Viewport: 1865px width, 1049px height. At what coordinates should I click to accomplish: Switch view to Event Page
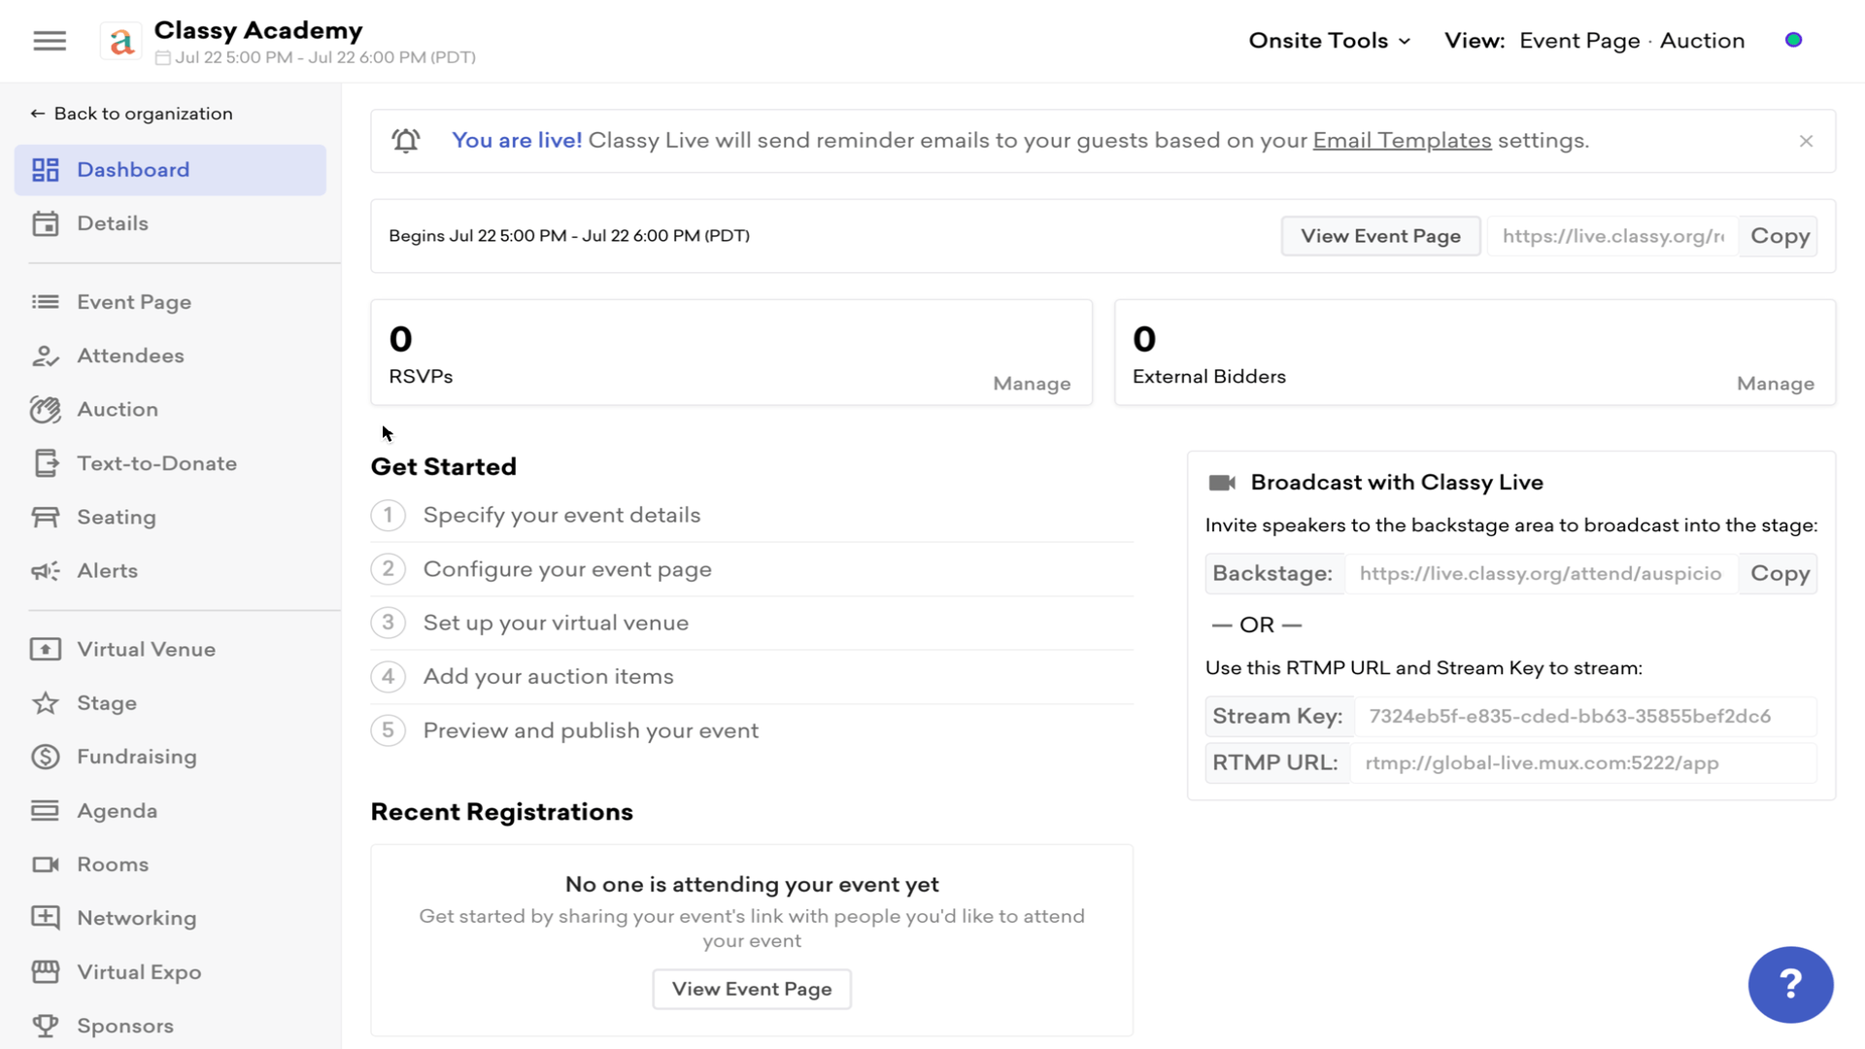(1579, 41)
